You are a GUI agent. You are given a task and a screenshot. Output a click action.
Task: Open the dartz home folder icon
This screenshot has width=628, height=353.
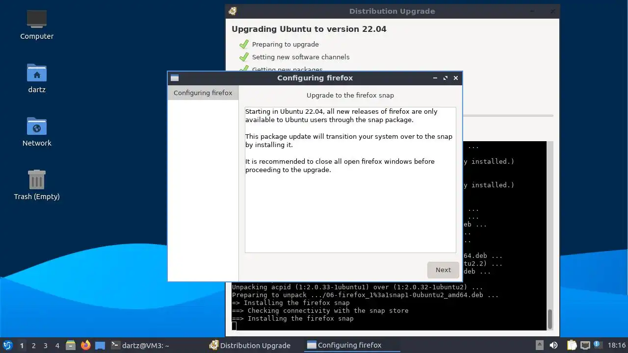click(x=37, y=78)
